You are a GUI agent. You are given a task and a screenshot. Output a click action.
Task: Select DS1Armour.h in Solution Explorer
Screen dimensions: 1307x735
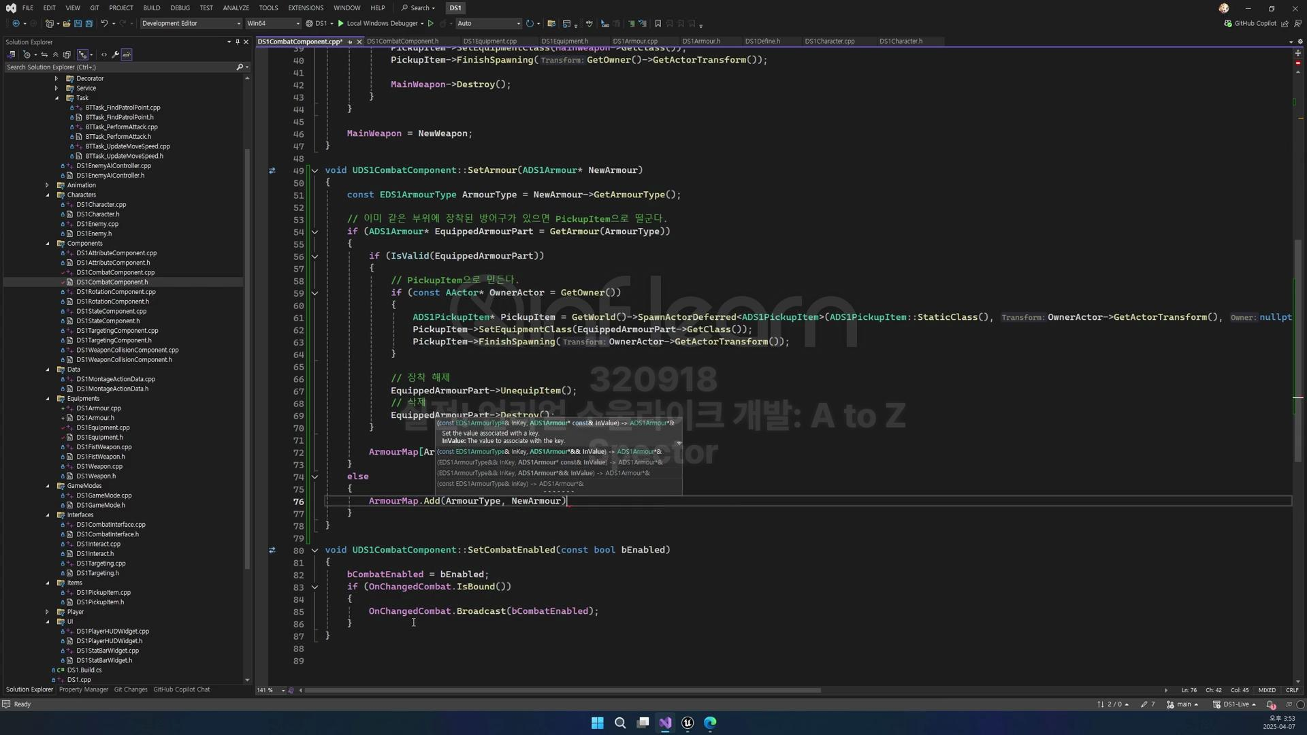[x=95, y=418]
